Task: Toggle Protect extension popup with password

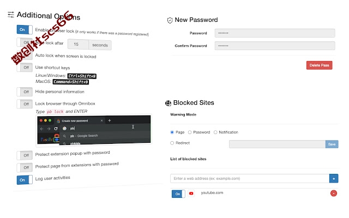Action: (x=25, y=155)
